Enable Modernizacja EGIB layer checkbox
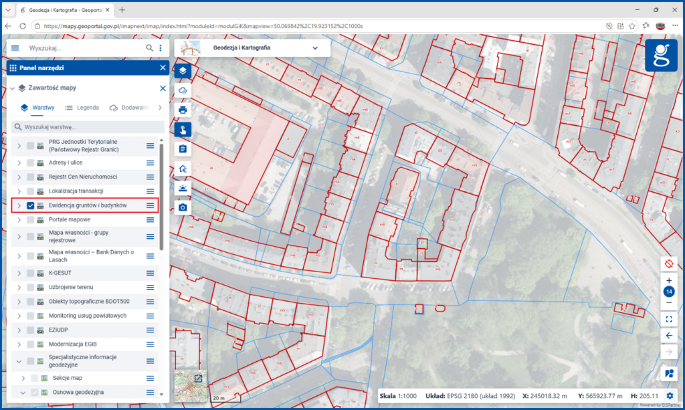 (x=31, y=344)
